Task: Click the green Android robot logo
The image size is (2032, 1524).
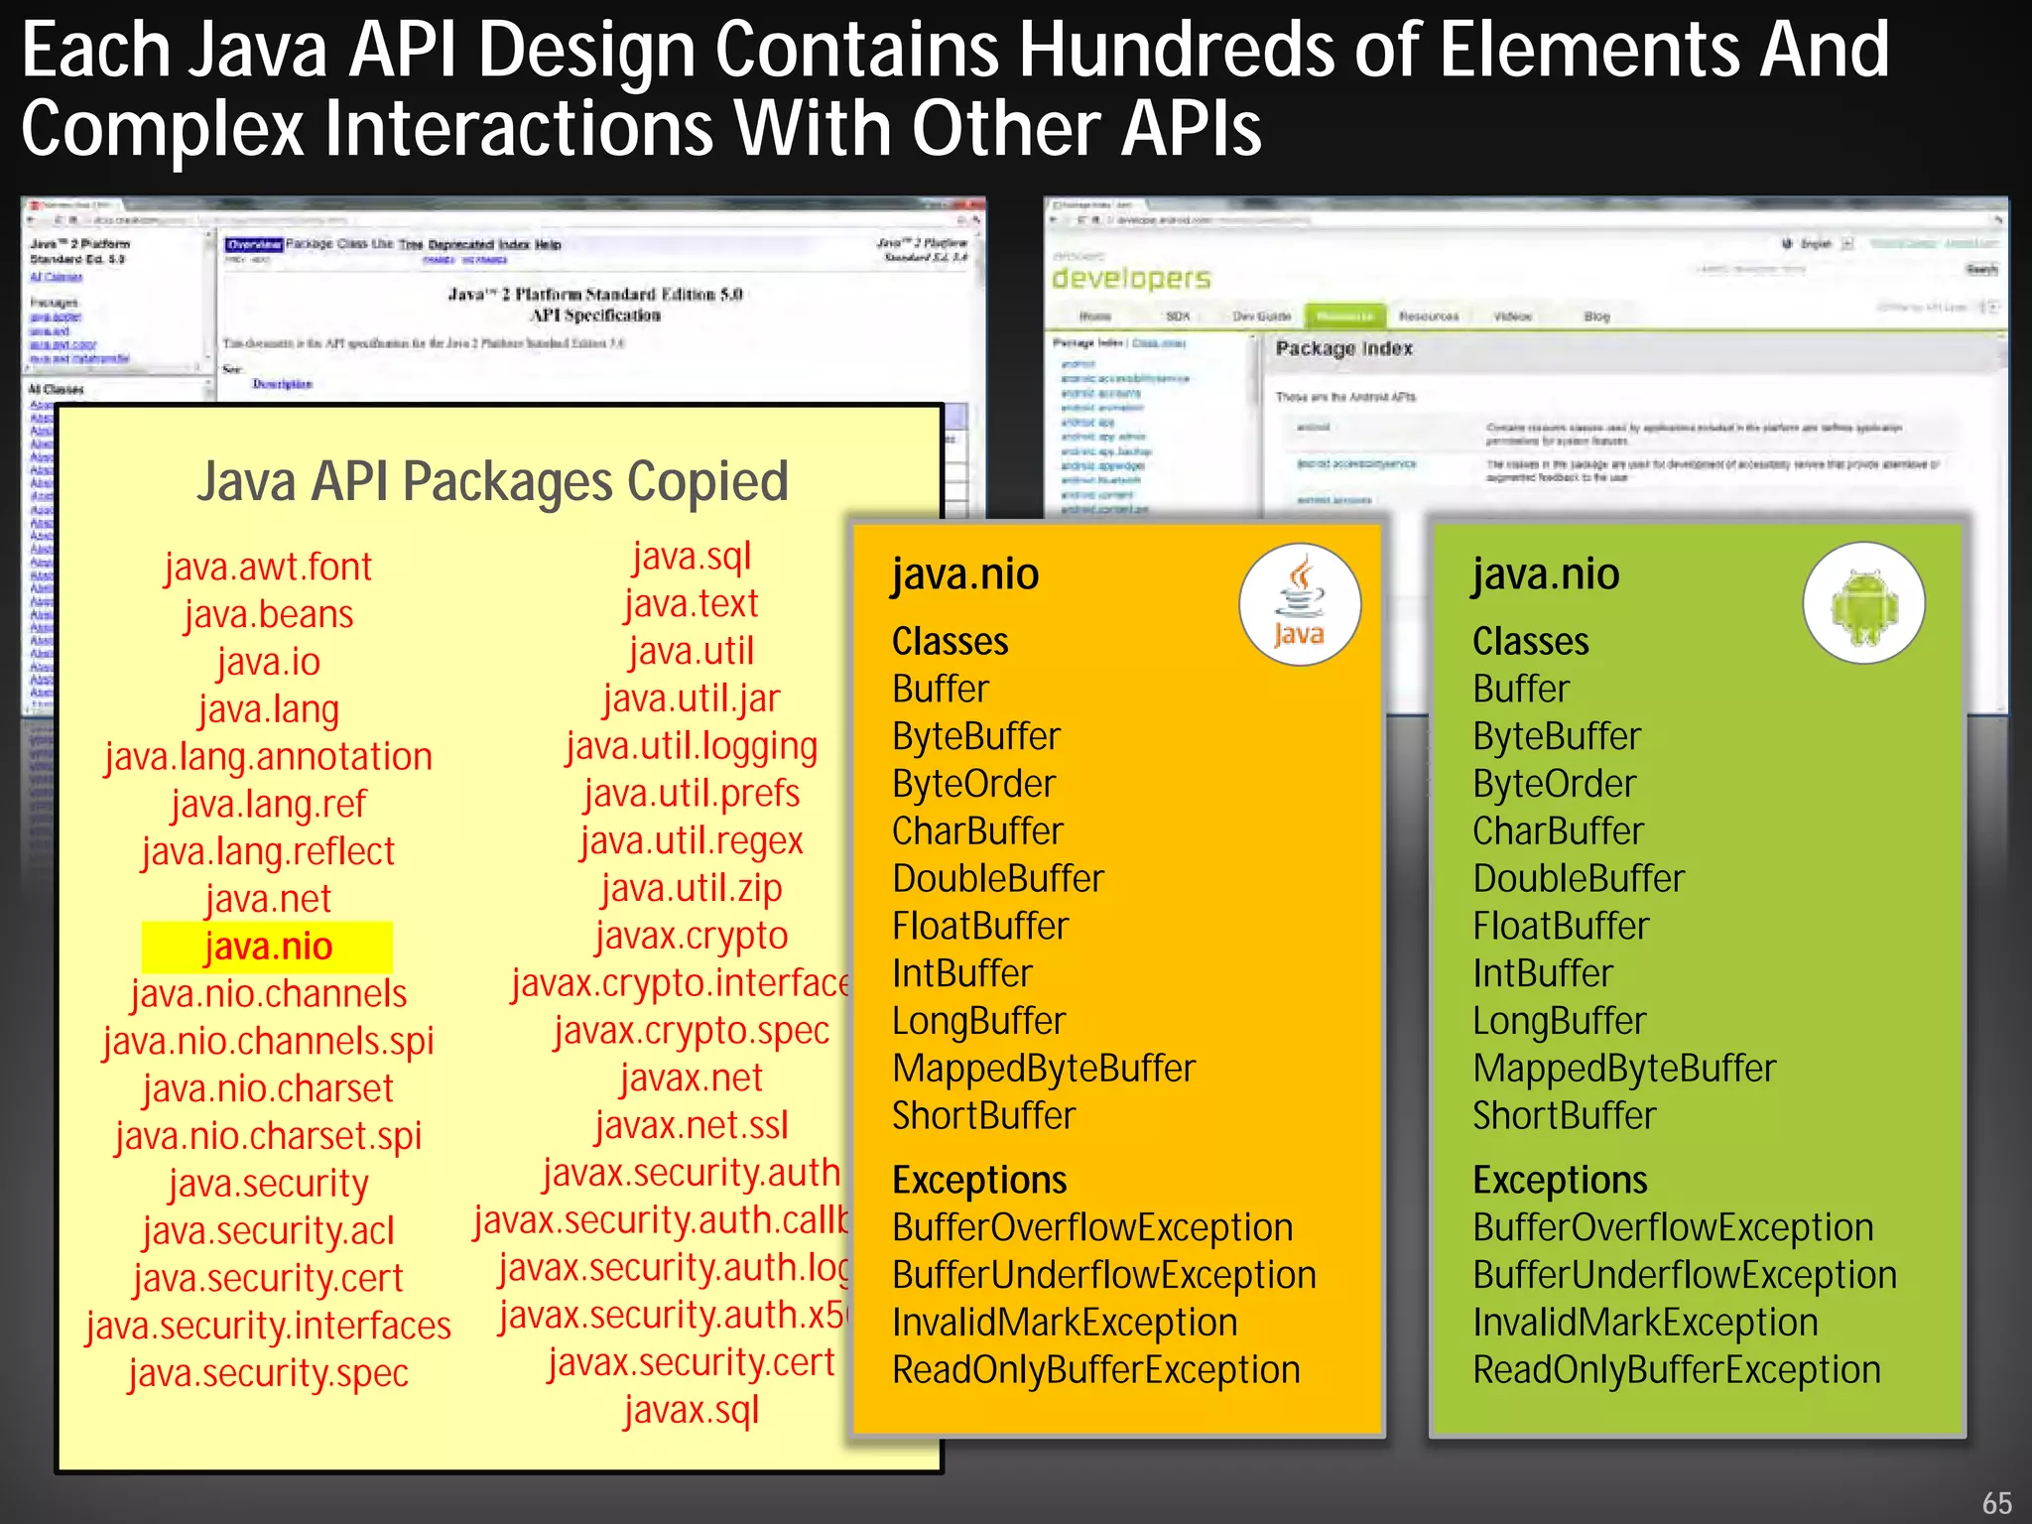Action: [1863, 603]
